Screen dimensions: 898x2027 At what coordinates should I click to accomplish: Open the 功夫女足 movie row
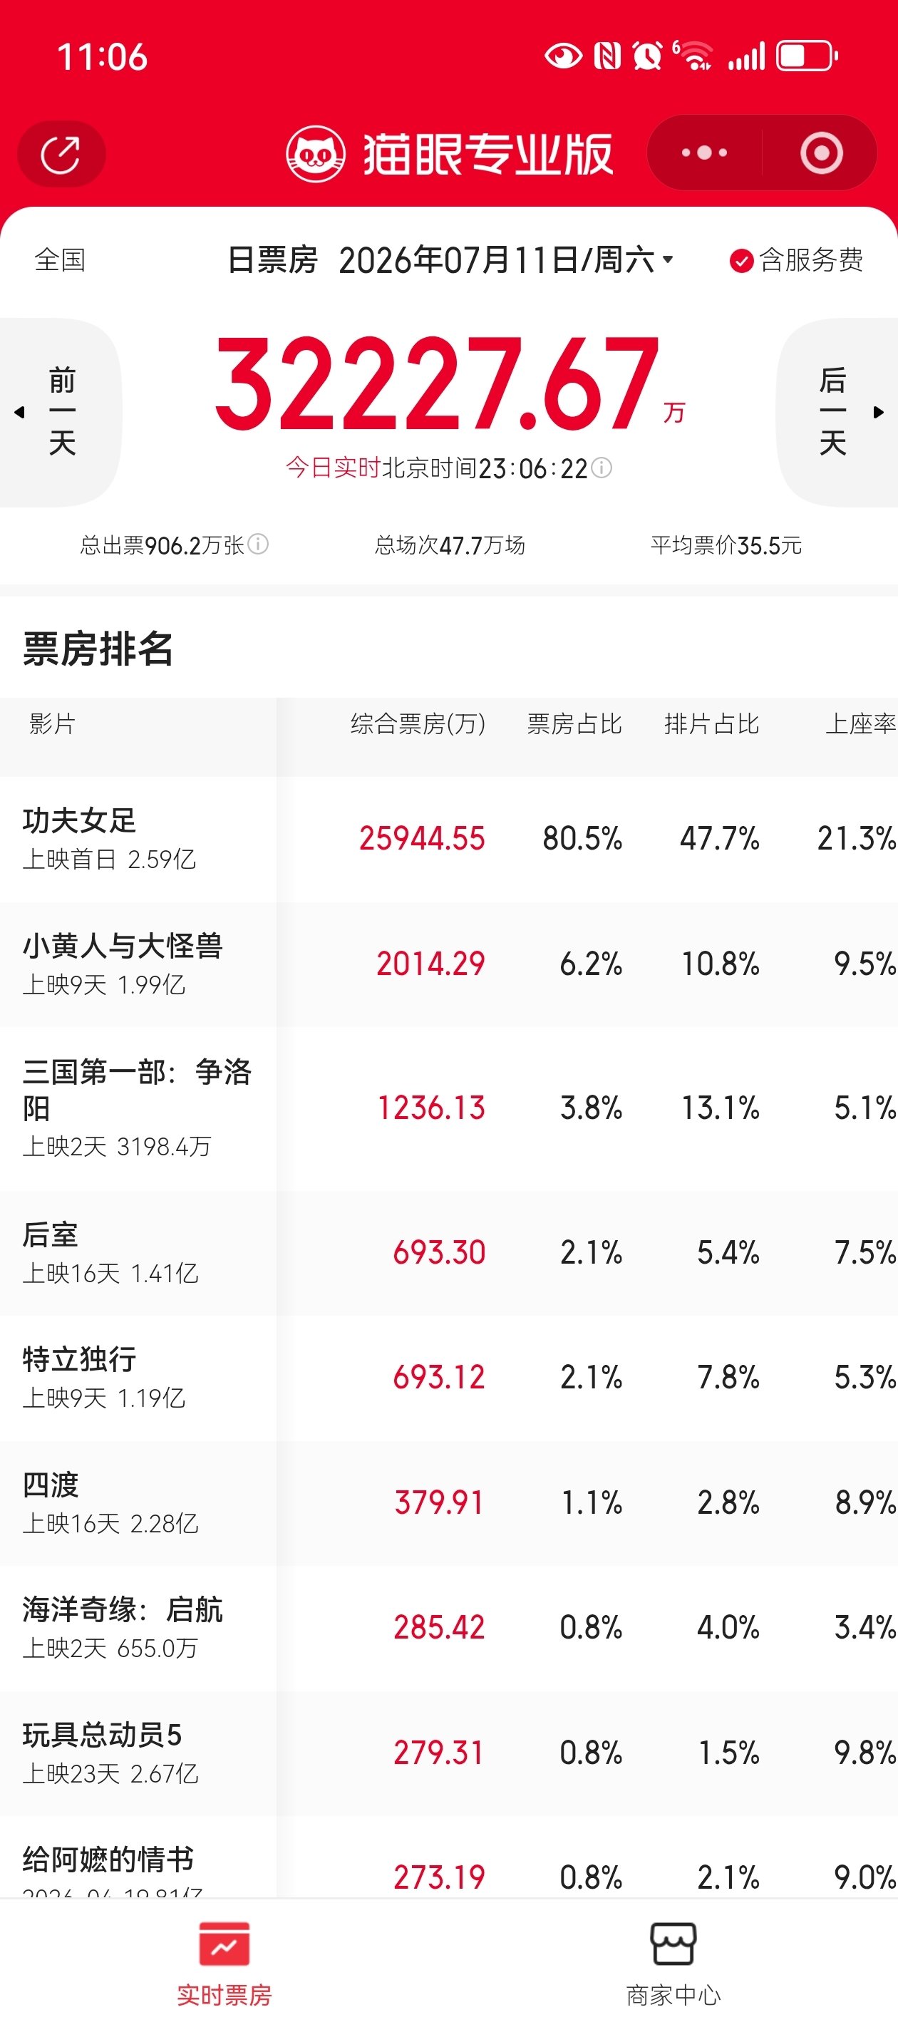point(448,839)
